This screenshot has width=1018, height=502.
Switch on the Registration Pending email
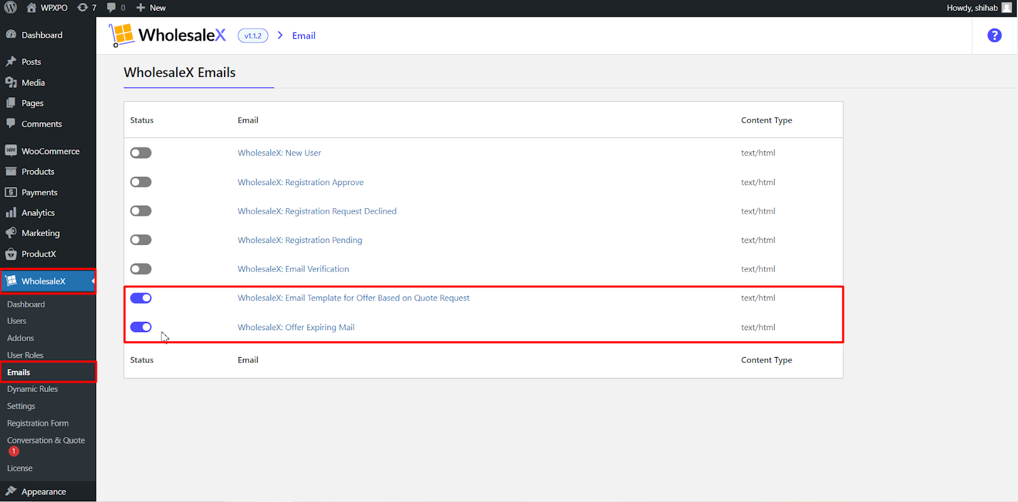[141, 240]
